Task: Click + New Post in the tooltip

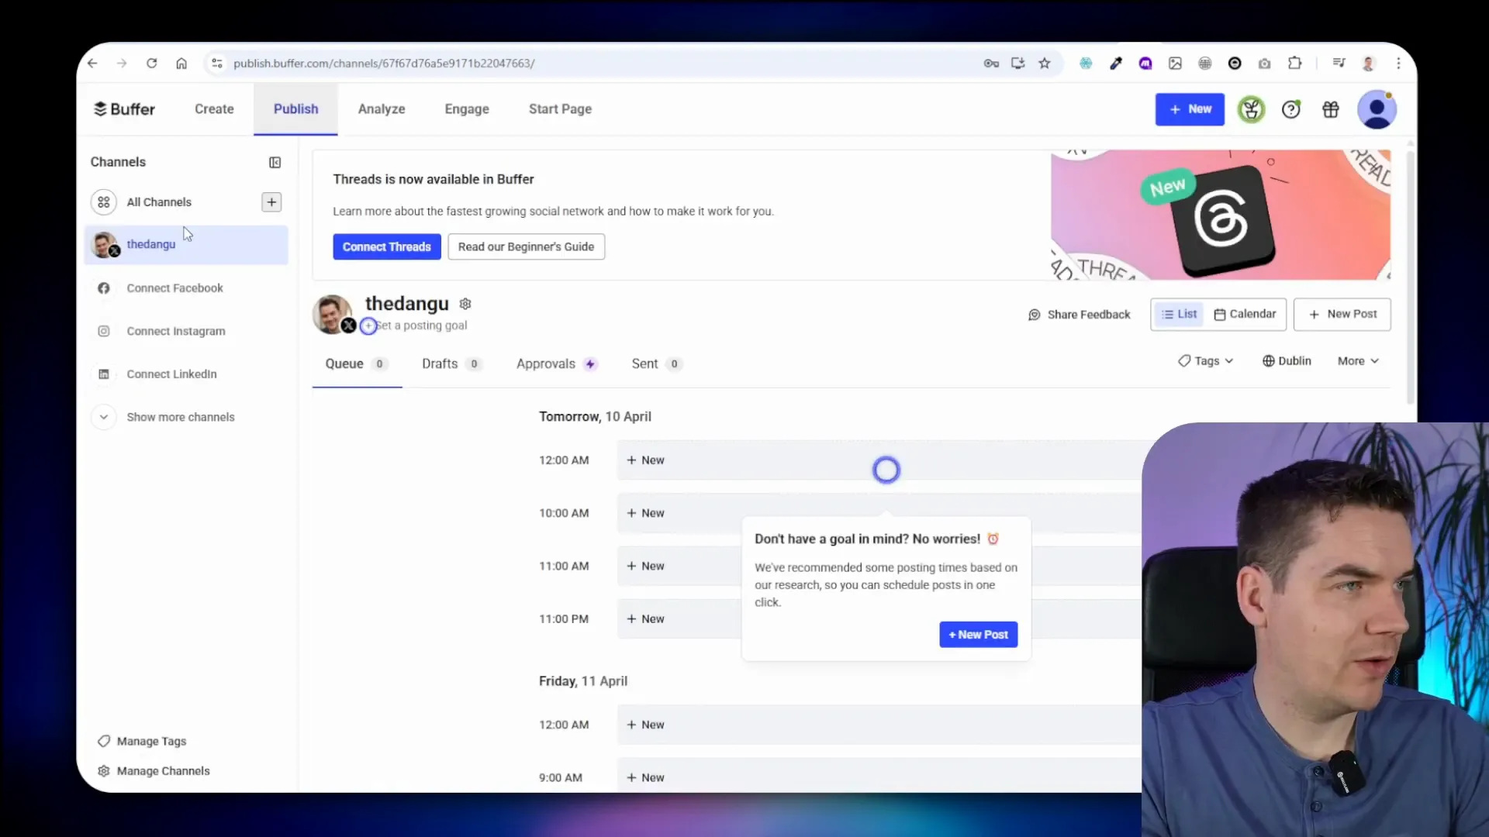Action: click(x=979, y=635)
